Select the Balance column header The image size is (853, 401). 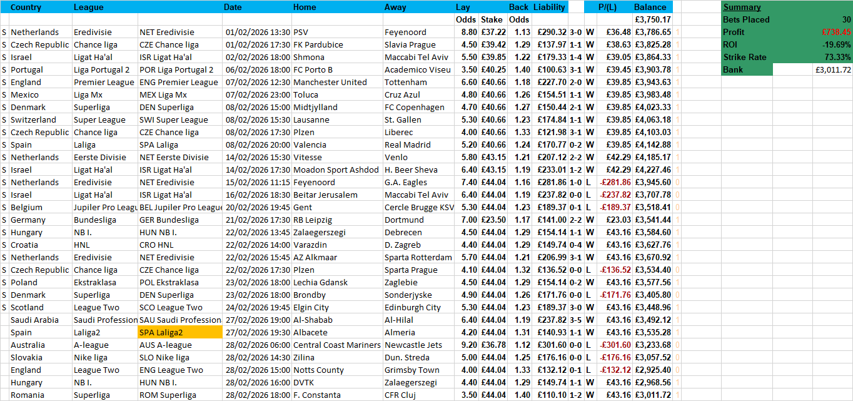pos(650,7)
